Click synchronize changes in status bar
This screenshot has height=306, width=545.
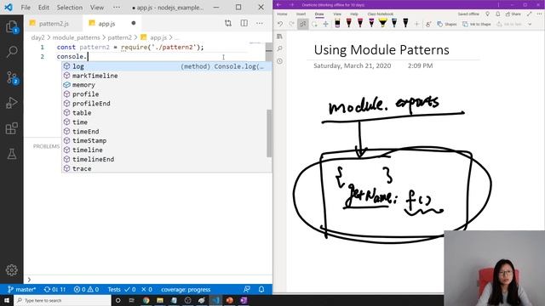54,289
